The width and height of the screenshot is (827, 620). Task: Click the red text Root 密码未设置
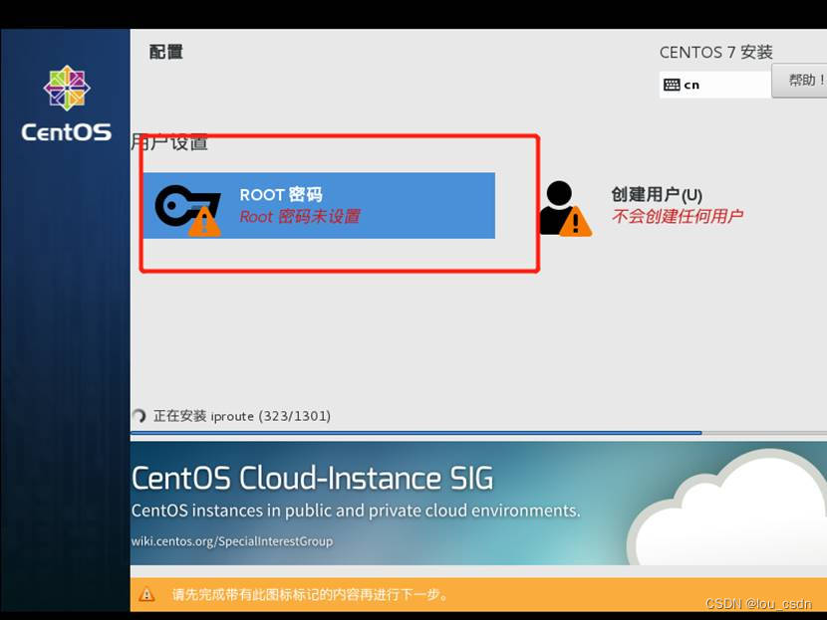(300, 217)
